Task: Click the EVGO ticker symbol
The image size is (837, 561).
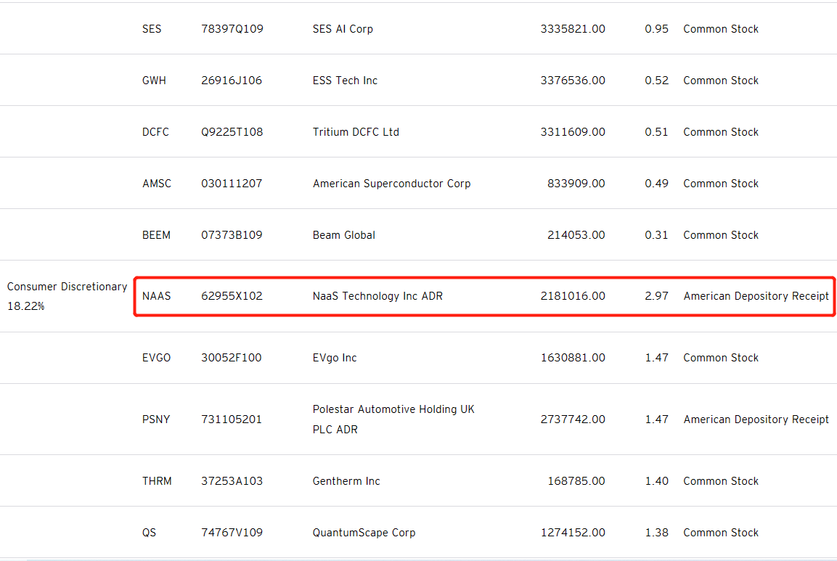Action: point(156,359)
